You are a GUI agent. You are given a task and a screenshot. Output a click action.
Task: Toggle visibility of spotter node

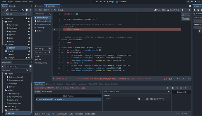[29, 48]
